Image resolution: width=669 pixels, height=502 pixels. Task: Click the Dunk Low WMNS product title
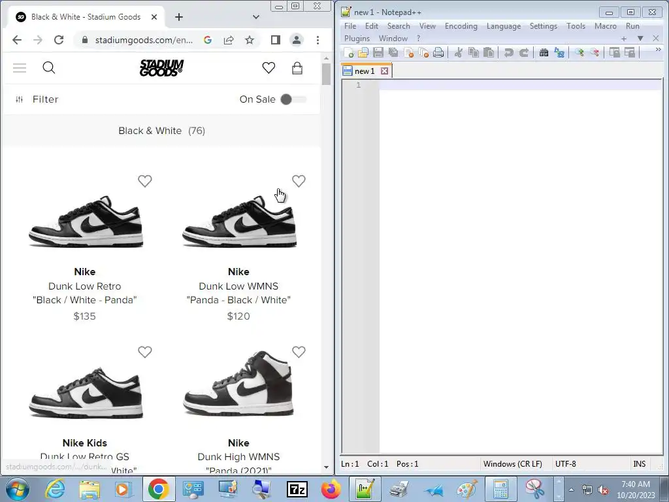(238, 293)
